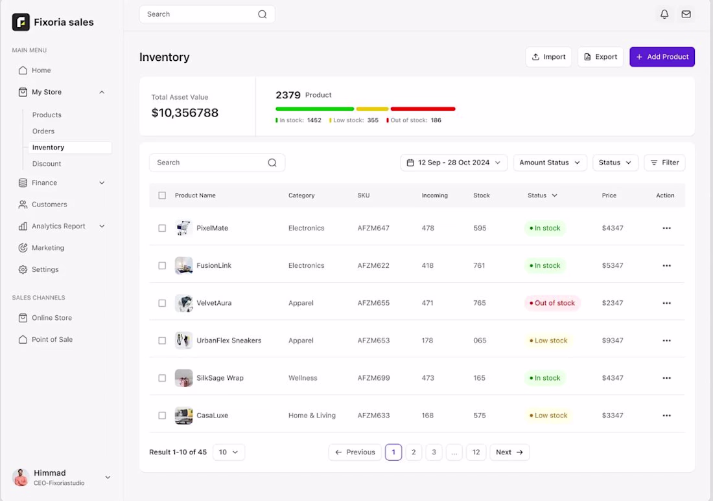The image size is (713, 501).
Task: Check the CasaLuxe row checkbox
Action: 162,415
